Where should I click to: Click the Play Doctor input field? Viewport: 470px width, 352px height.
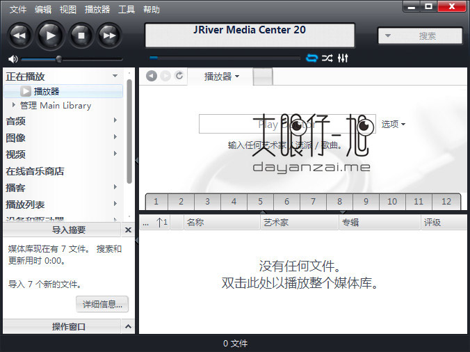click(x=287, y=124)
